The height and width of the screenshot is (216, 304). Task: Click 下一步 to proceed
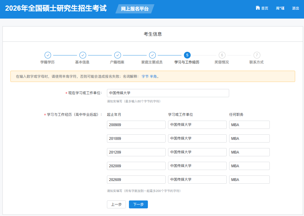point(138,204)
